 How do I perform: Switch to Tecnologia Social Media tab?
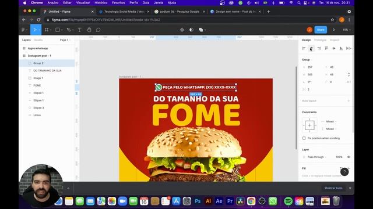click(x=124, y=12)
